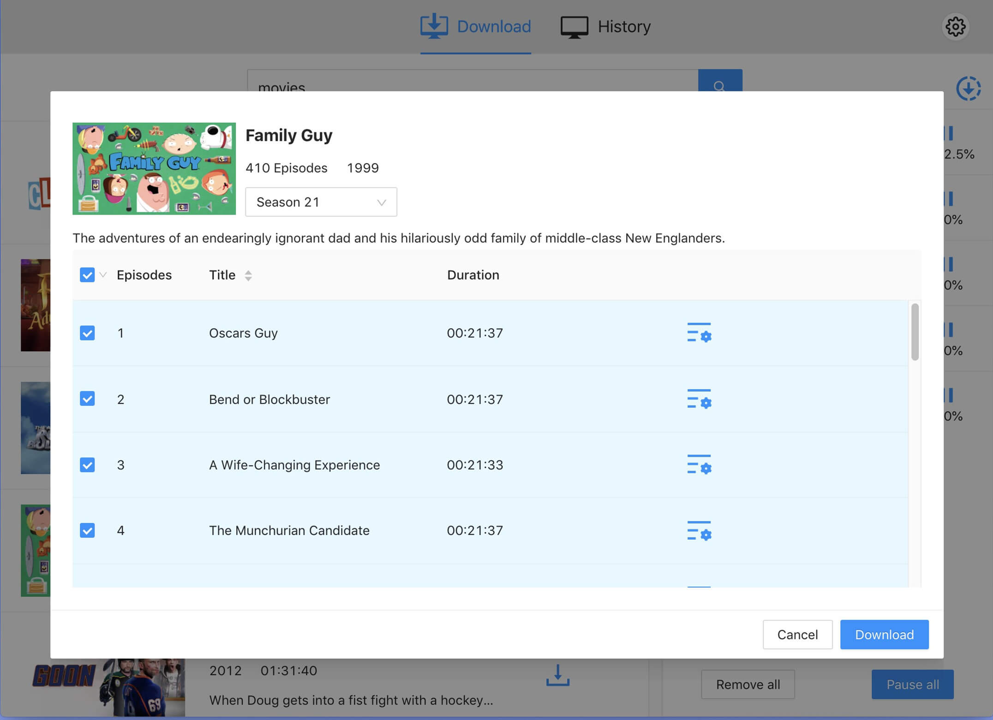993x720 pixels.
Task: Toggle checkbox for episode 3 A Wife-Changing Experience
Action: coord(87,464)
